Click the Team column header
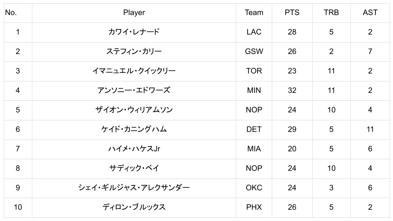This screenshot has width=393, height=221. click(x=254, y=13)
